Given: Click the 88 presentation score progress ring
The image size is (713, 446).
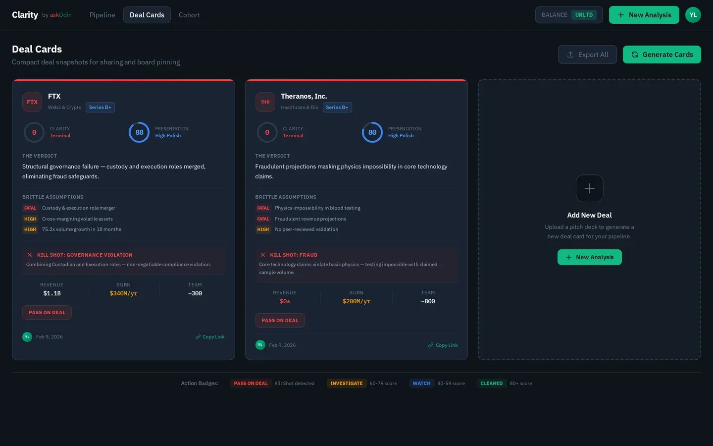Looking at the screenshot, I should [139, 132].
